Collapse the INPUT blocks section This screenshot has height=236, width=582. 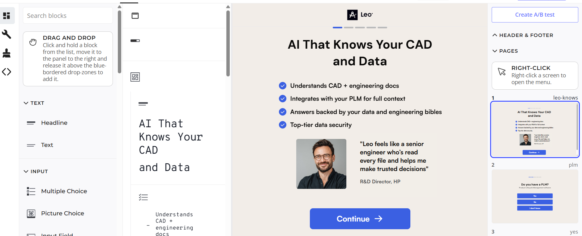pos(26,172)
